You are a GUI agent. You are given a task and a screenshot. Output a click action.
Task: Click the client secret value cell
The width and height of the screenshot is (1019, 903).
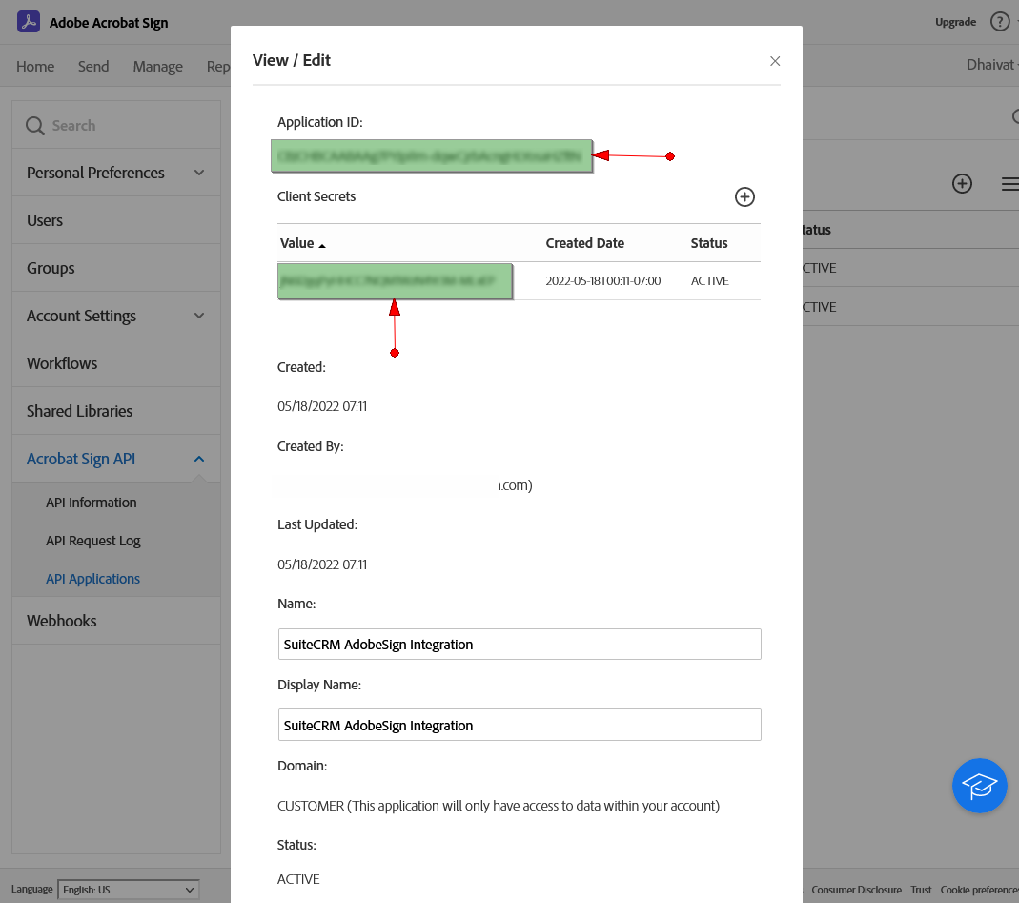396,281
